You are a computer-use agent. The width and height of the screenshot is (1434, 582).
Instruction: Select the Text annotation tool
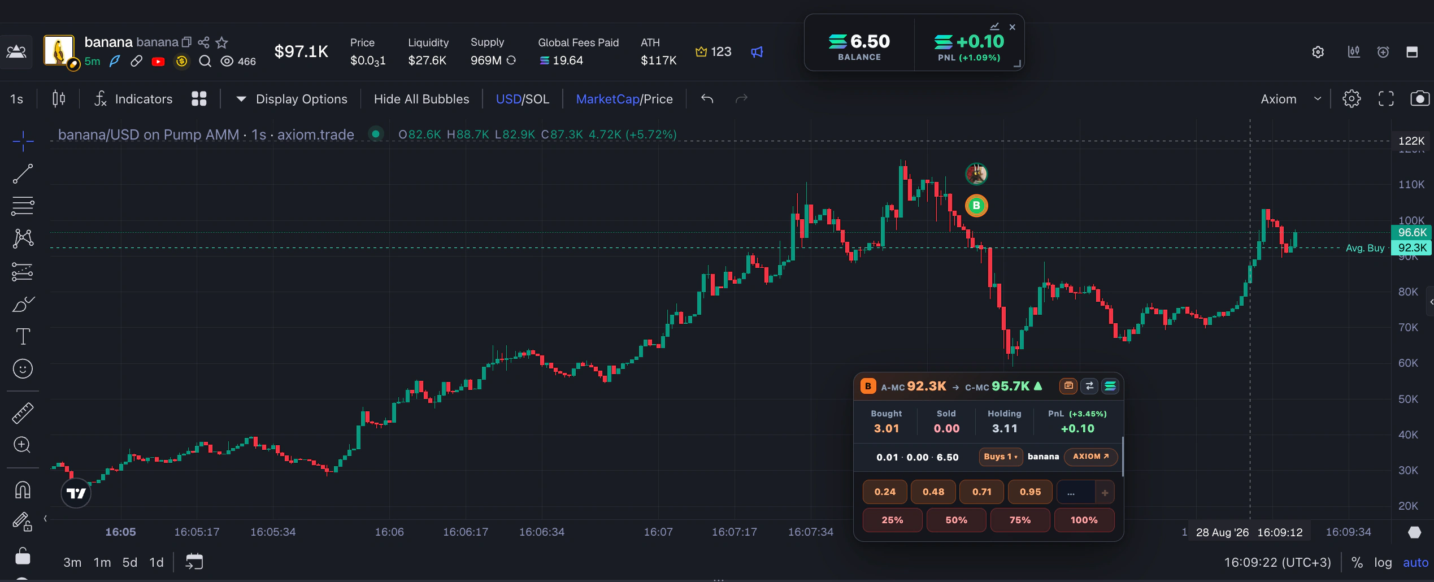pyautogui.click(x=23, y=337)
